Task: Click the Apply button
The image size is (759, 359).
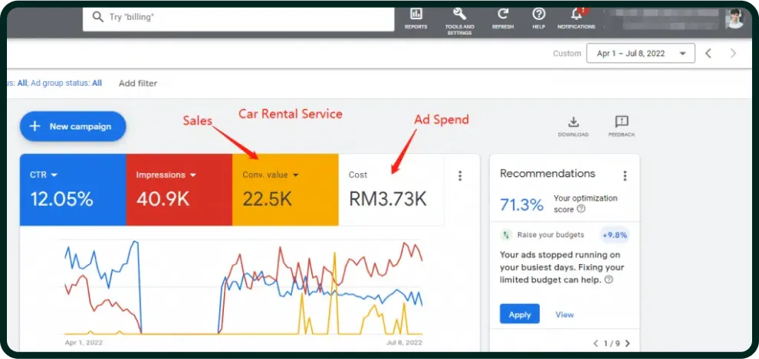Action: point(519,314)
